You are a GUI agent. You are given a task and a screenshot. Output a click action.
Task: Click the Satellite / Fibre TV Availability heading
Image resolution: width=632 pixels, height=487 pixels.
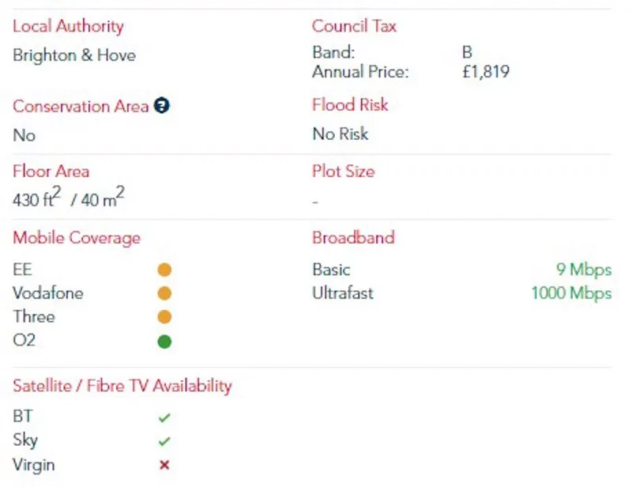tap(122, 386)
